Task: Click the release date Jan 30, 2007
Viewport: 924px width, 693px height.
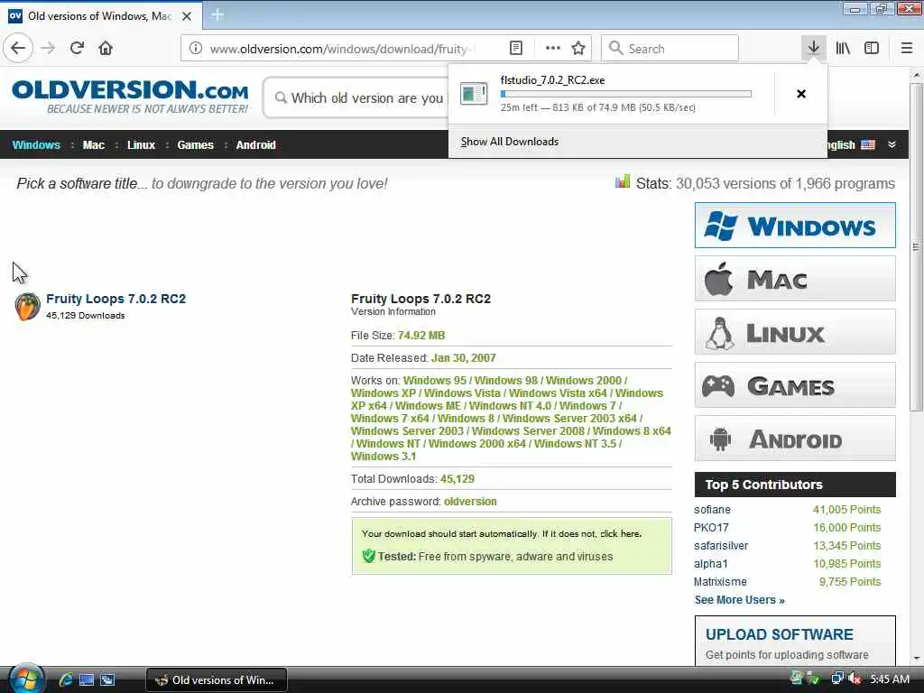Action: [x=464, y=357]
